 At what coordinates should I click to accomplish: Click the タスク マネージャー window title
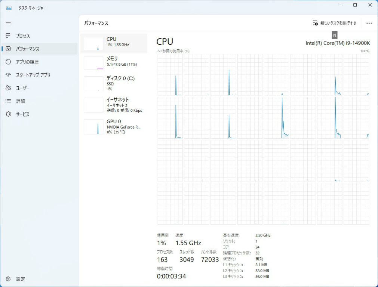tap(32, 8)
